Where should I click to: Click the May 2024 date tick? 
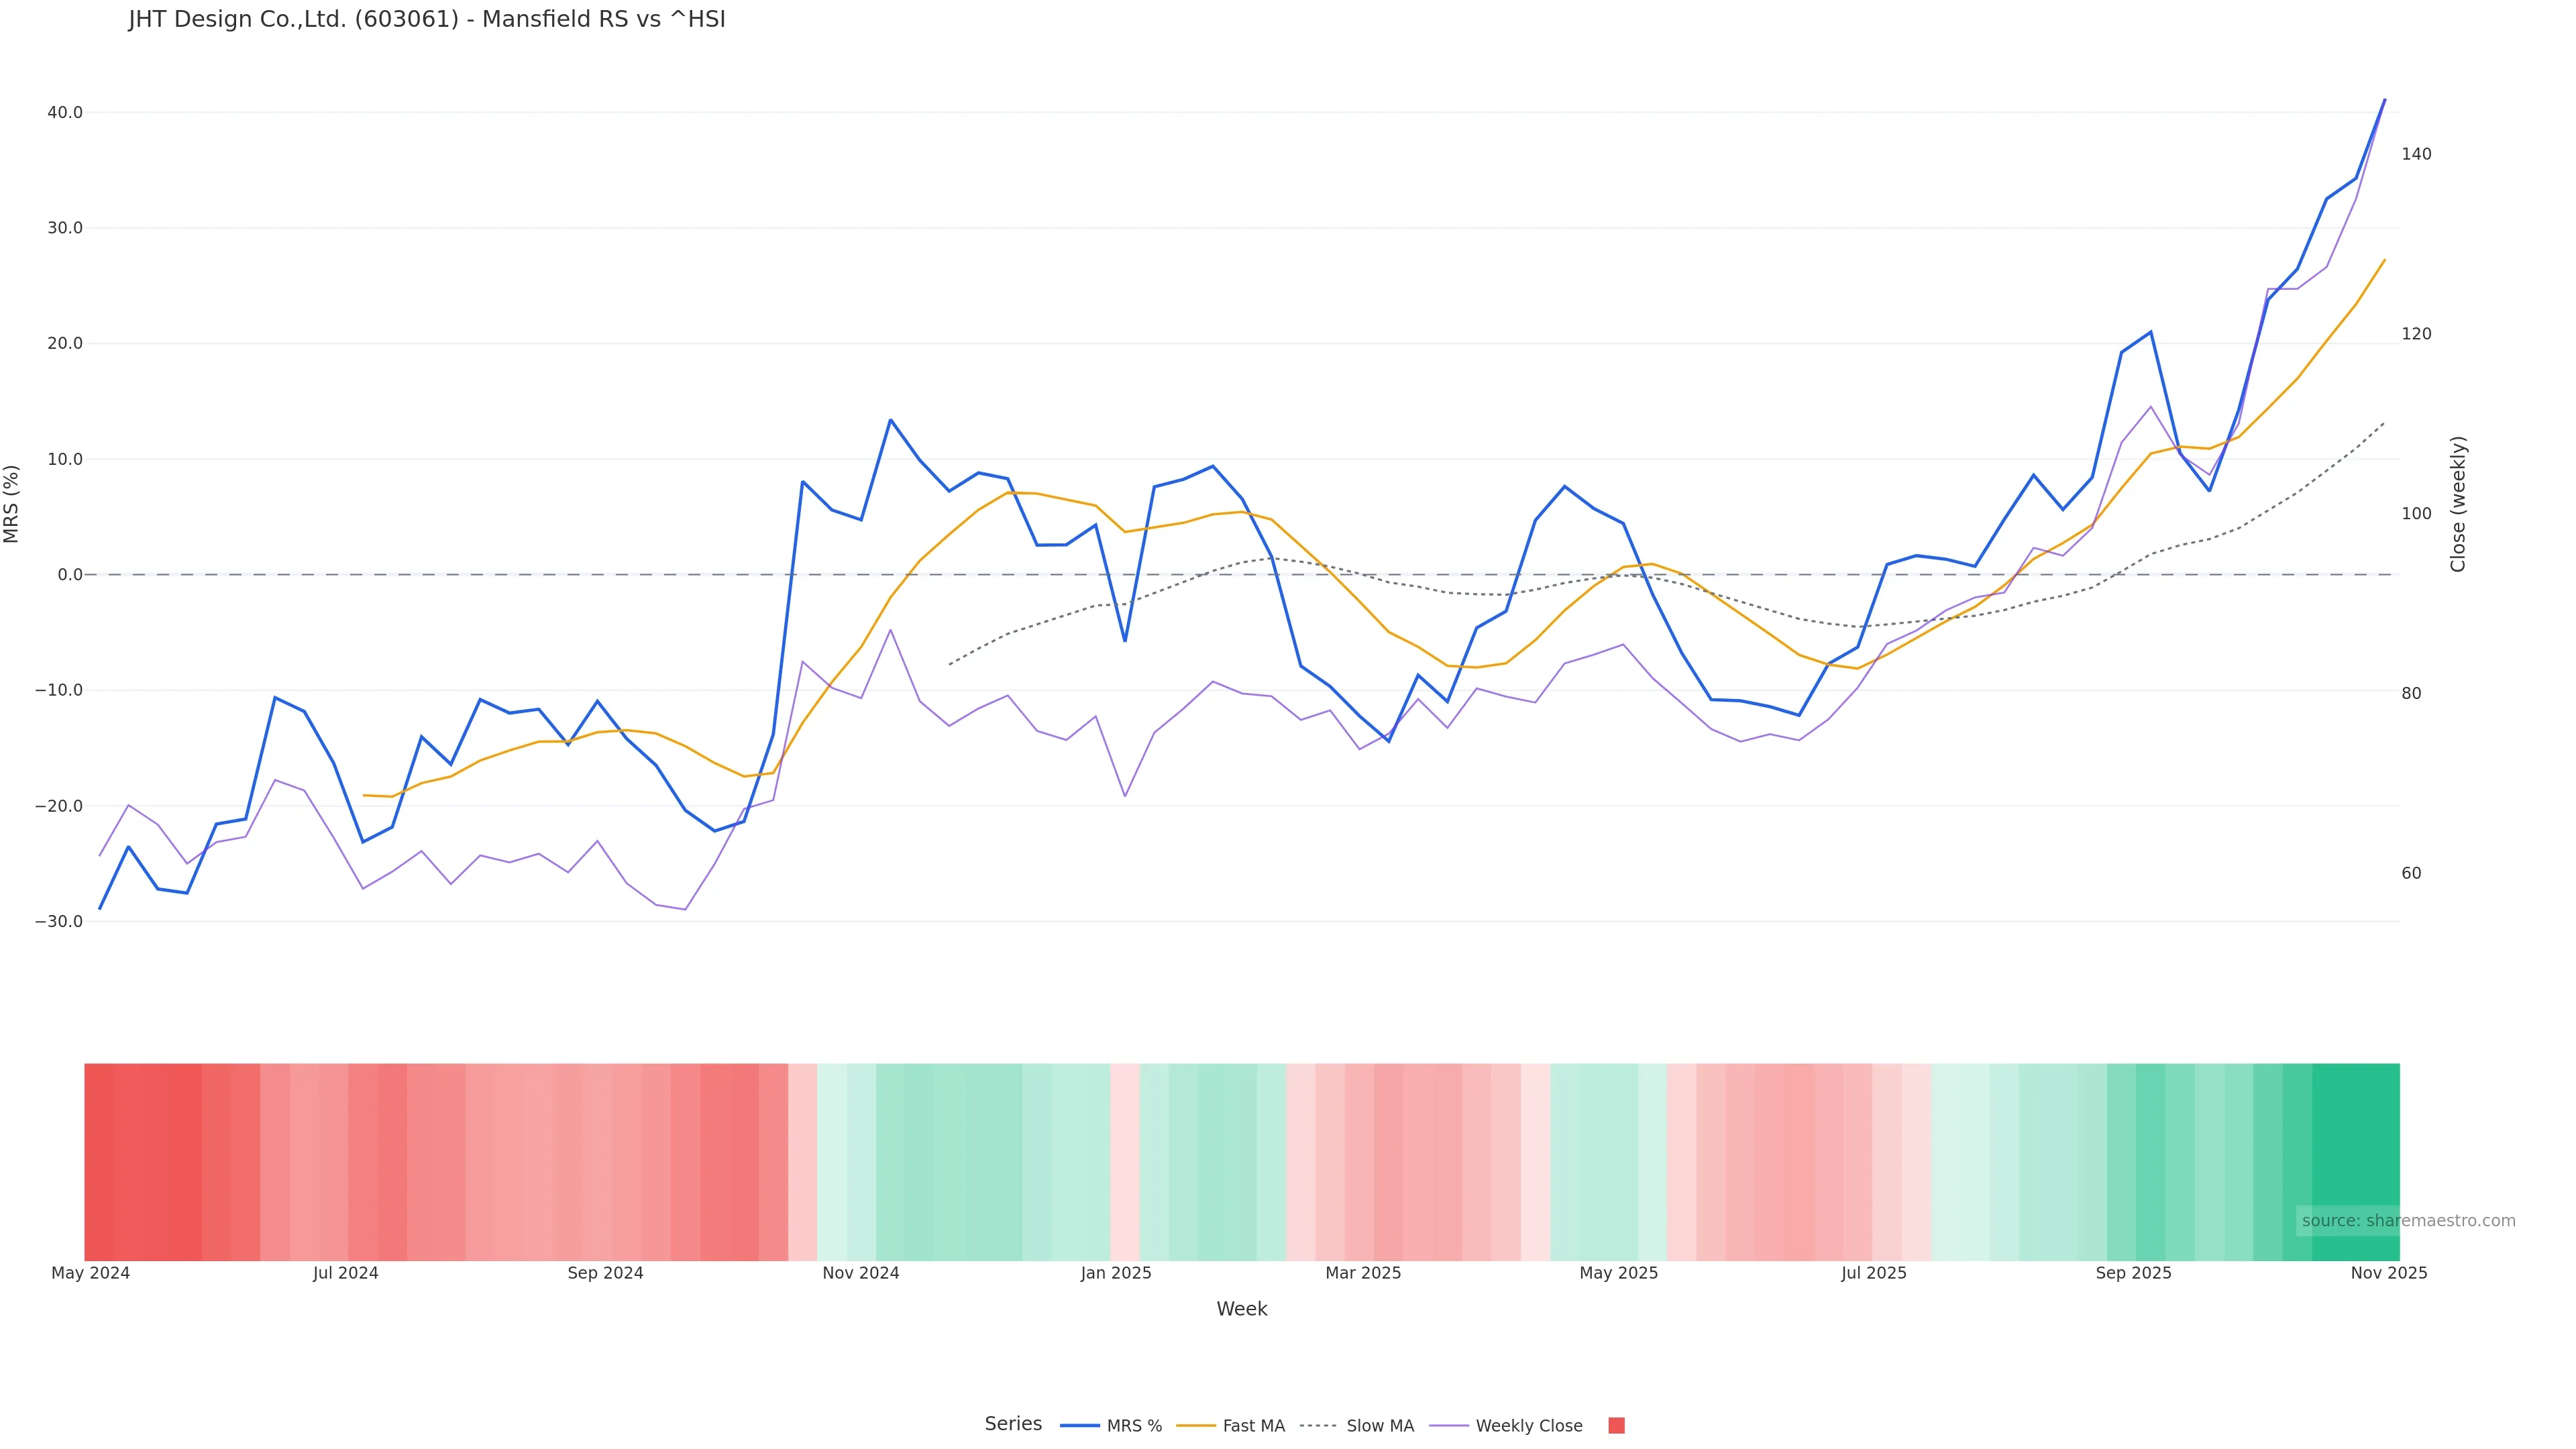pos(91,1273)
